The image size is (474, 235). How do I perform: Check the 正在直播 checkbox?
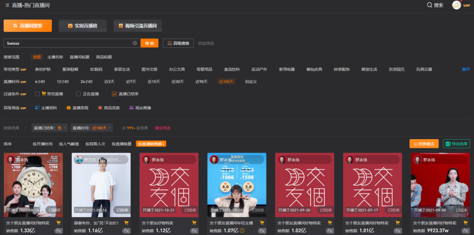(x=79, y=94)
